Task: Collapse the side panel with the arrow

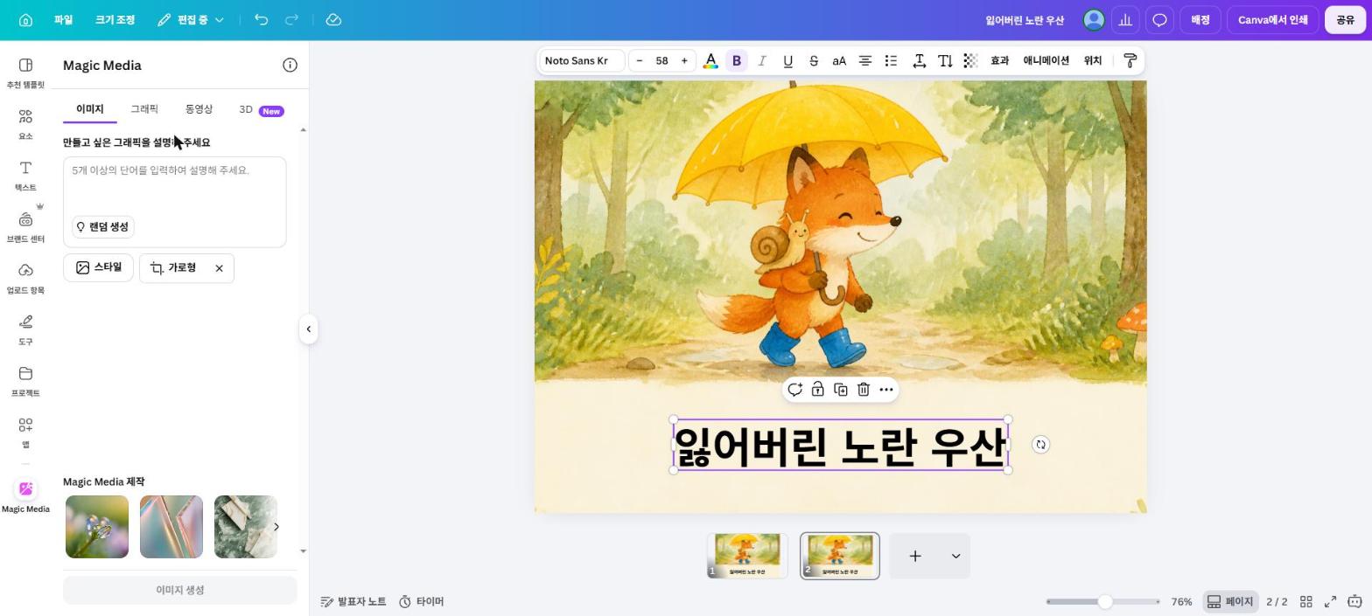Action: pos(308,329)
